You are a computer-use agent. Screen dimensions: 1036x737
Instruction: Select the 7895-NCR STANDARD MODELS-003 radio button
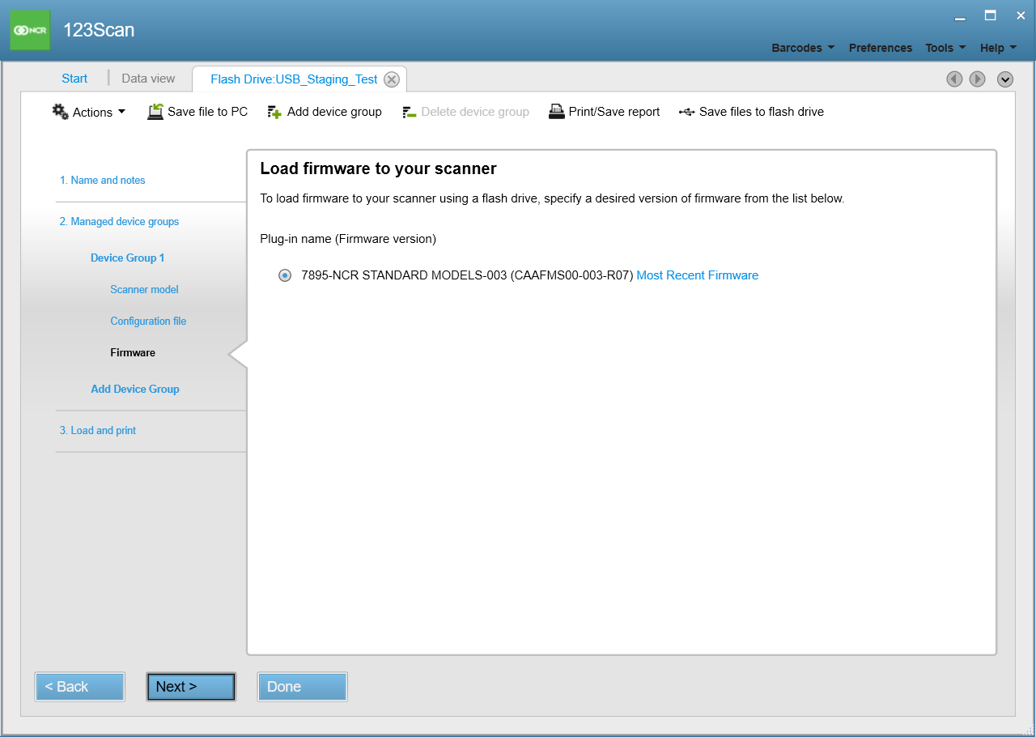285,275
